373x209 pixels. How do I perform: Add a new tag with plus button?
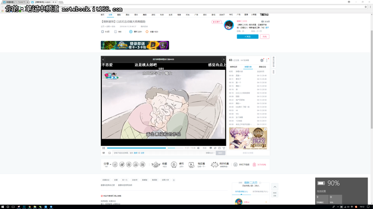(x=174, y=180)
